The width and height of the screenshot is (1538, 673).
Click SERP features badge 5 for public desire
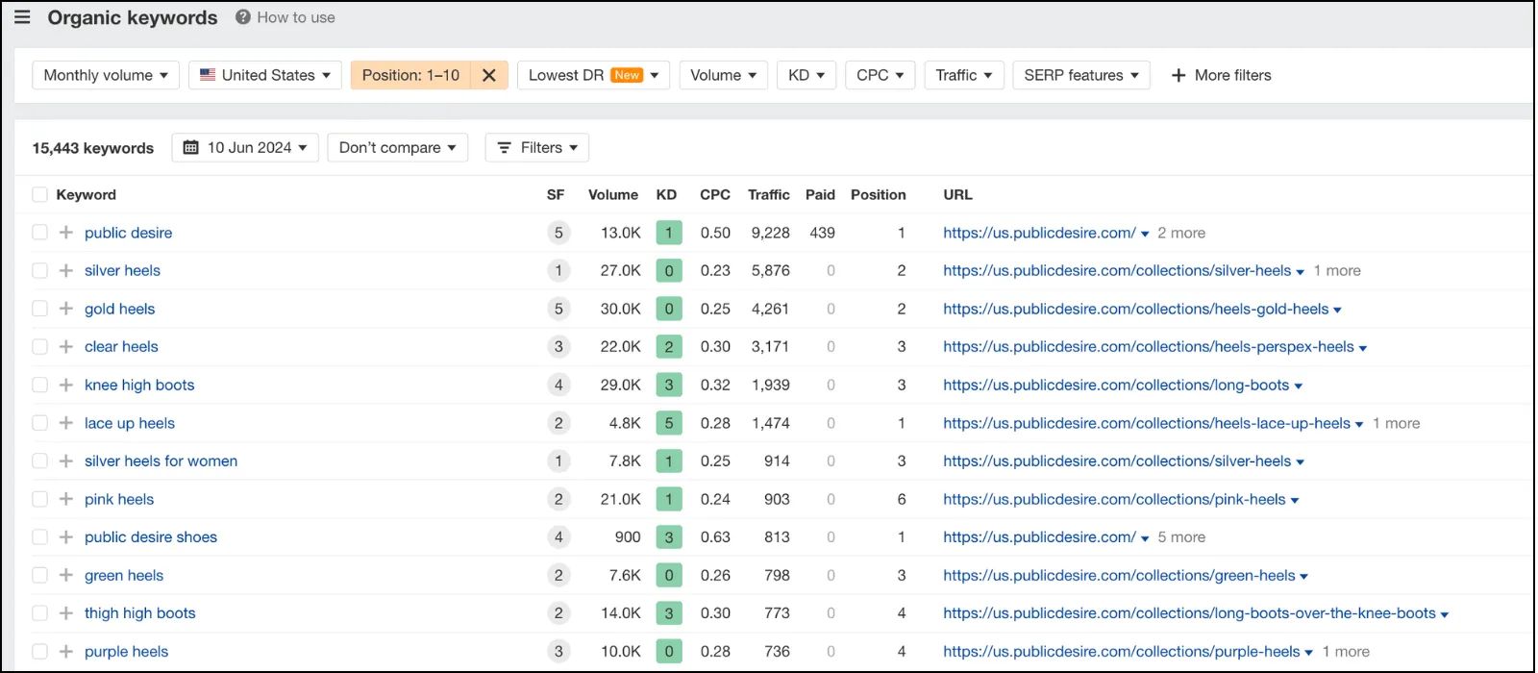point(558,233)
